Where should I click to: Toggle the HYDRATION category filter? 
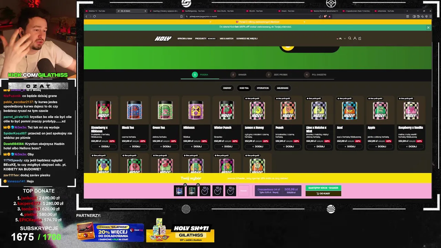[x=263, y=88]
